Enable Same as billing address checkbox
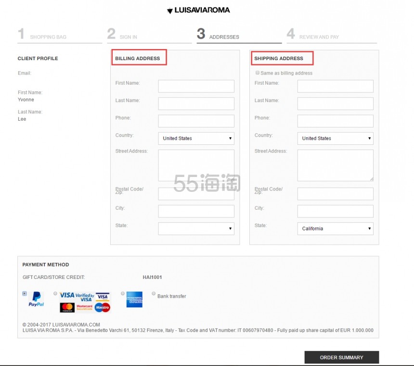 tap(257, 73)
